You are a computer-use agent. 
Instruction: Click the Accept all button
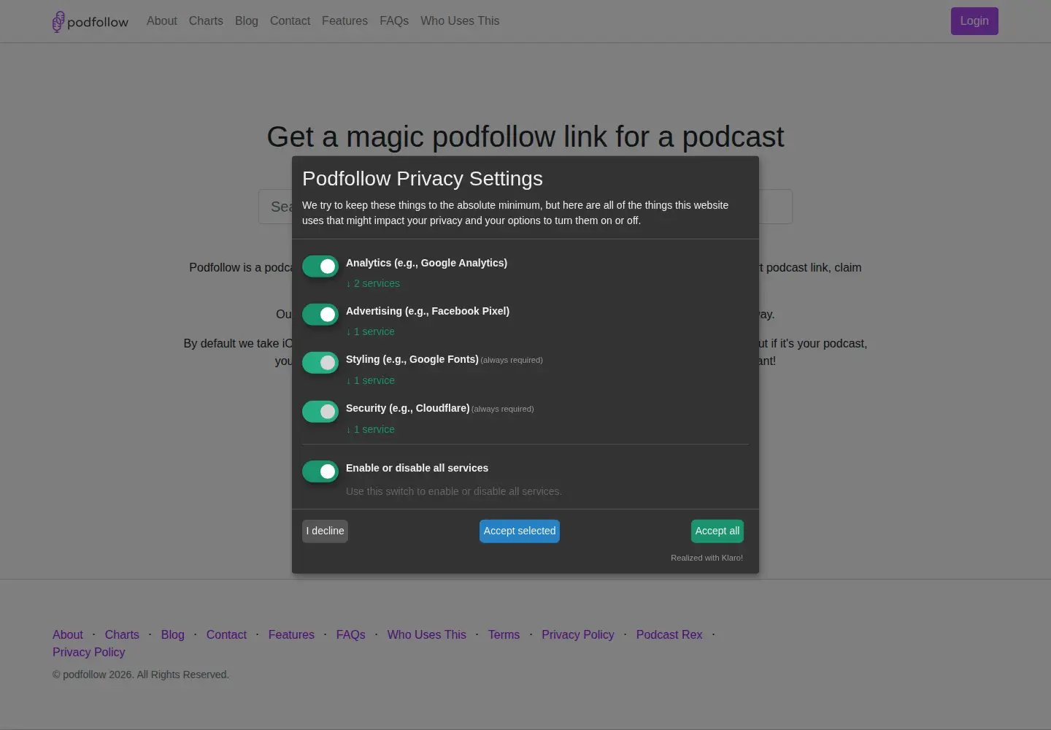coord(717,531)
